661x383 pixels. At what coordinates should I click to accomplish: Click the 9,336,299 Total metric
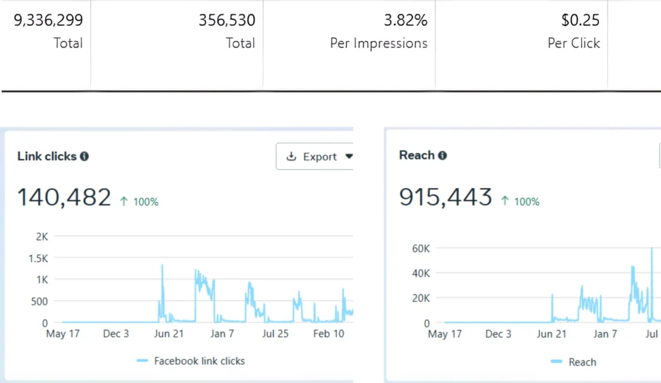pos(48,31)
